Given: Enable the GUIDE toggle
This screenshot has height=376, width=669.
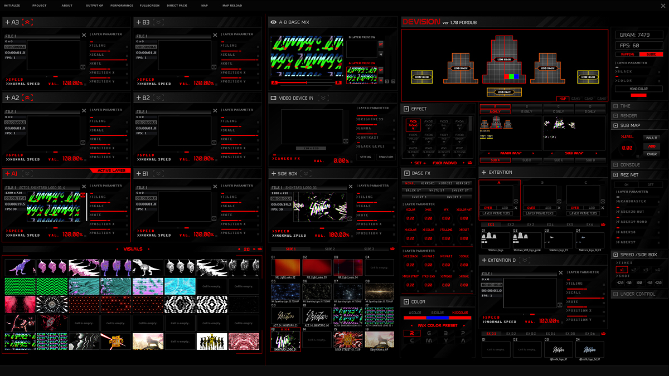Looking at the screenshot, I should tap(651, 54).
